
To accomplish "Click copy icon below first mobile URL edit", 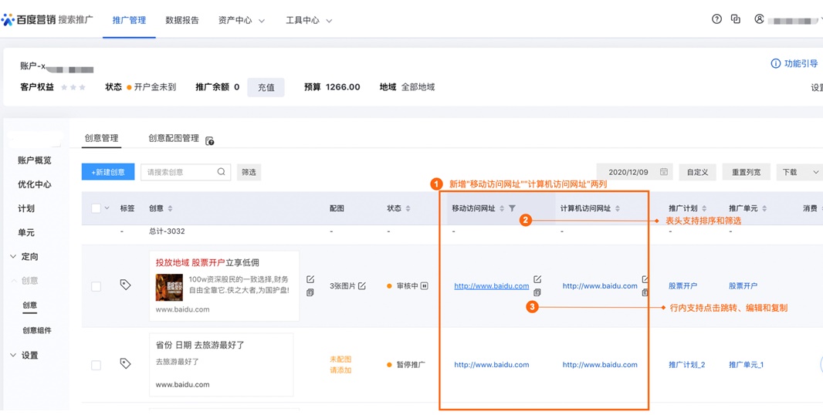I will 537,292.
